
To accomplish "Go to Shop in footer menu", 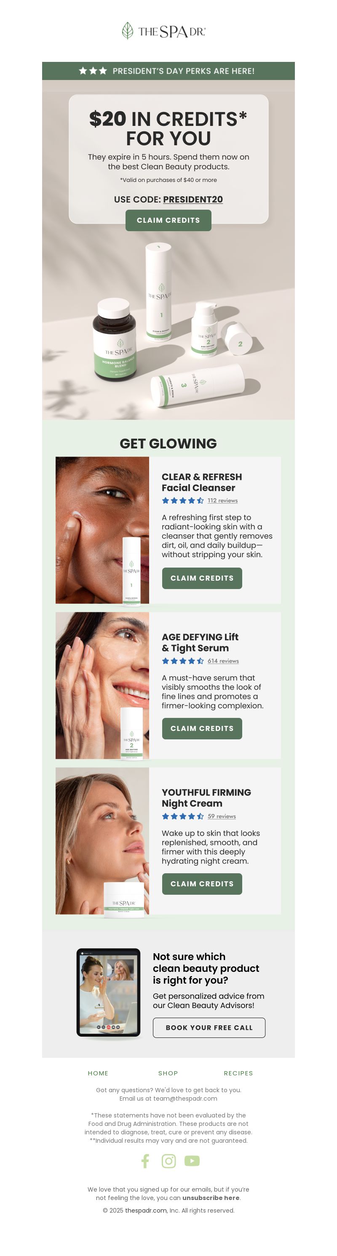I will coord(168,1073).
